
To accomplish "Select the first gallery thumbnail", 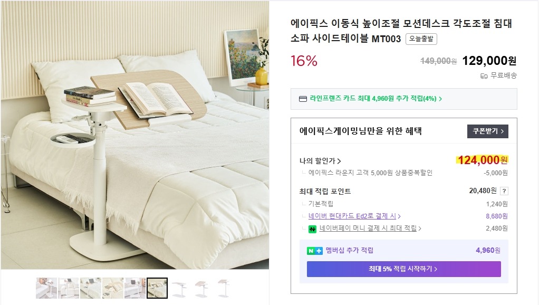I will 46,288.
